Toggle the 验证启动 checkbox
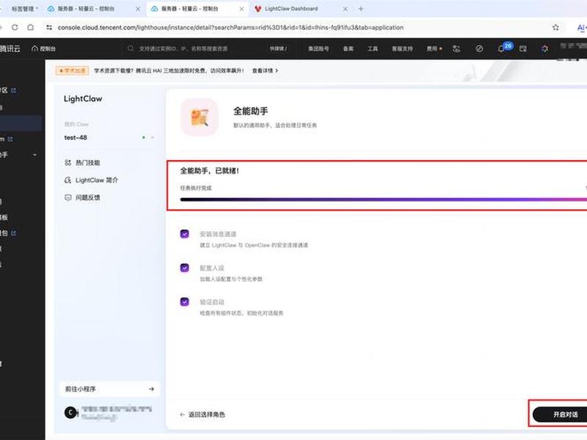This screenshot has height=440, width=587. (x=185, y=301)
